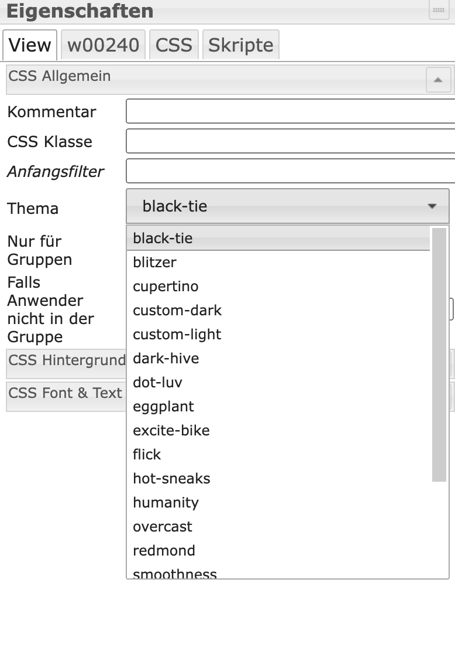
Task: Click the Kommentar input field
Action: coord(290,111)
